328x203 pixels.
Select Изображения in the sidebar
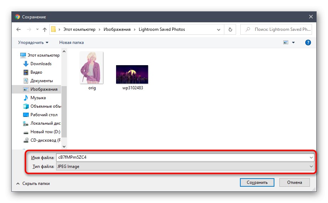[x=37, y=89]
